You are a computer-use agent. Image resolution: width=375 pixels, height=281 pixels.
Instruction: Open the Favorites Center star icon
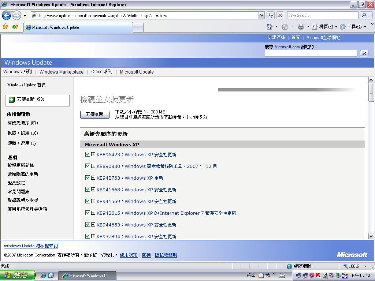5,27
